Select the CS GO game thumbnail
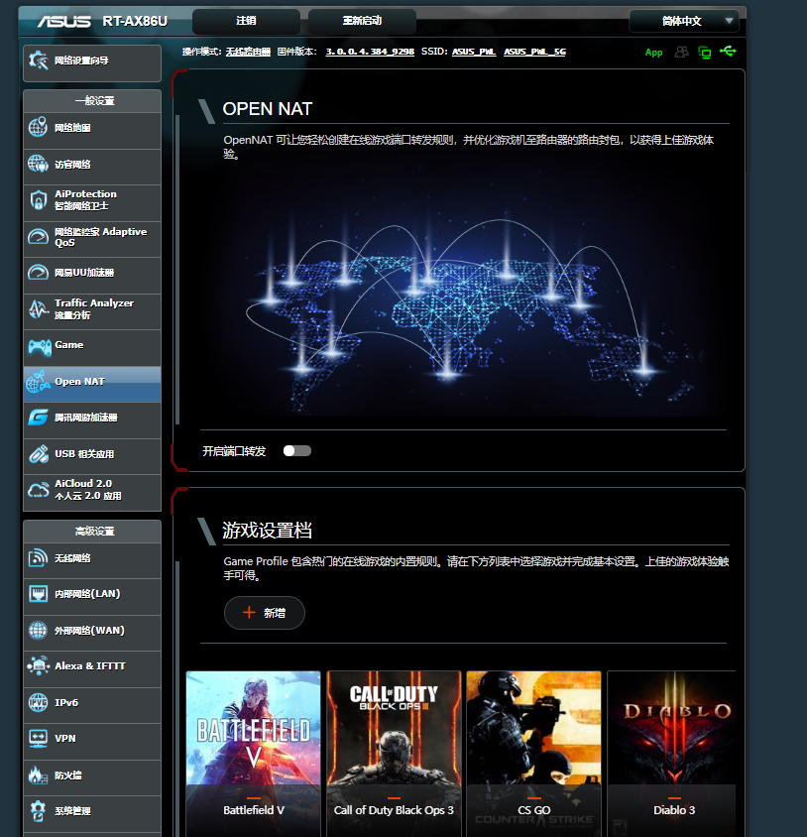This screenshot has width=807, height=837. tap(533, 754)
